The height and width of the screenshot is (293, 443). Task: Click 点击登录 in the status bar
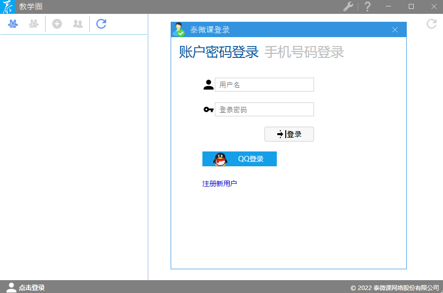tap(32, 288)
